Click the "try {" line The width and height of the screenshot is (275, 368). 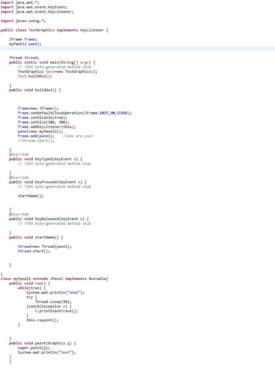(32, 297)
